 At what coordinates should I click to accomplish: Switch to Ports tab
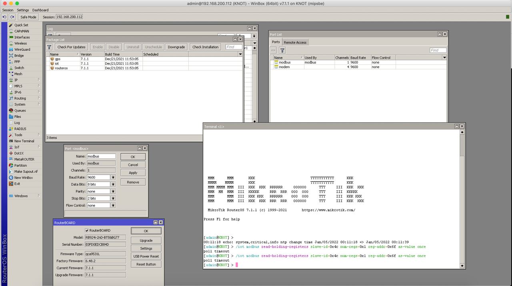[276, 42]
